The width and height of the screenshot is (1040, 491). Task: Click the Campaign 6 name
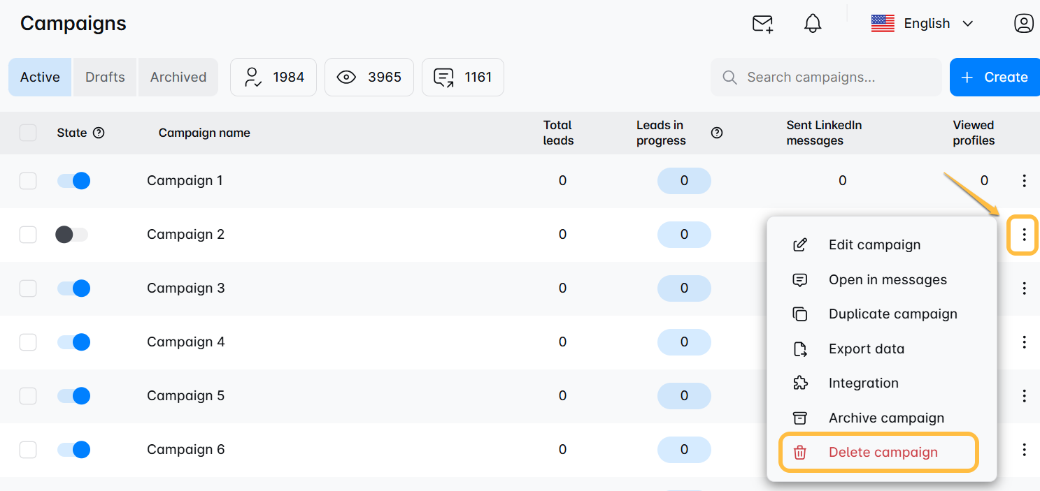tap(185, 450)
